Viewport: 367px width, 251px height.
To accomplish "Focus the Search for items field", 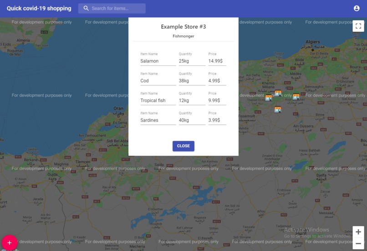I will click(x=112, y=9).
